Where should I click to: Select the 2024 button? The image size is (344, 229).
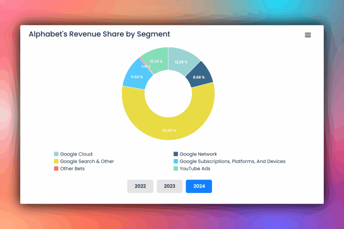[199, 186]
